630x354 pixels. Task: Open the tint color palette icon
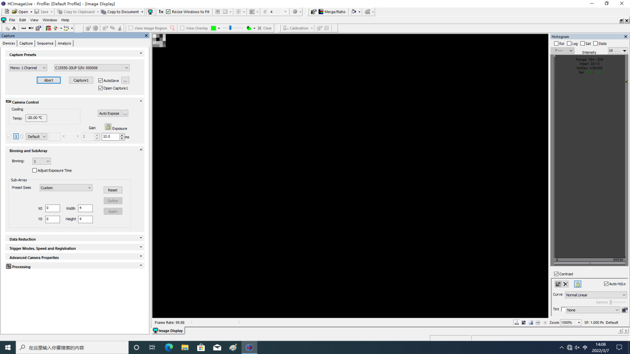[625, 310]
